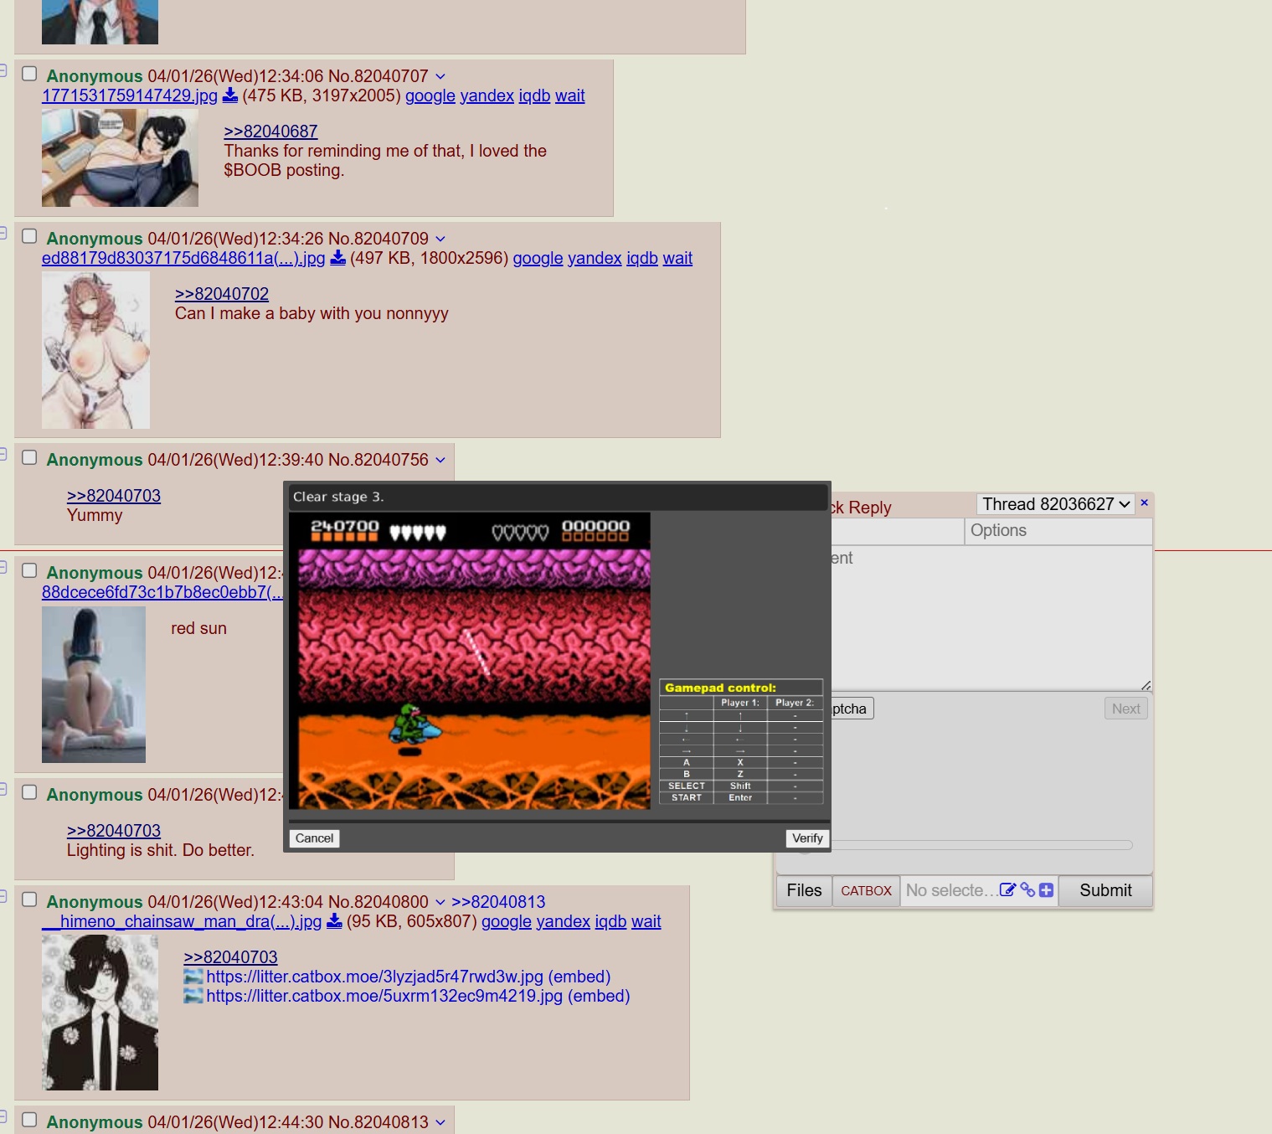Close the Quick Reply panel with the X
1272x1134 pixels.
coord(1144,503)
